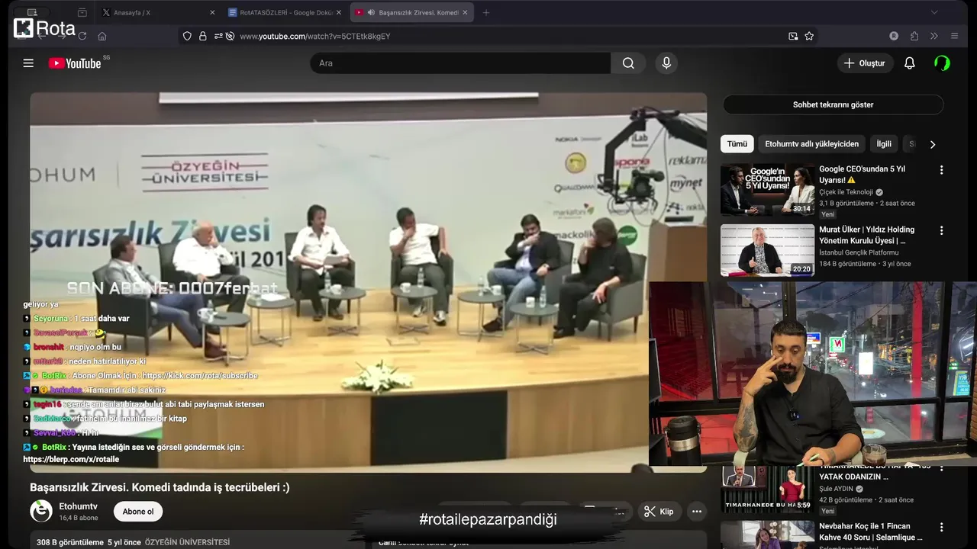Screen dimensions: 977x549
Task: Click the ÖZYEĞİN ÜNİVERSİTESİ description link
Action: (x=187, y=542)
